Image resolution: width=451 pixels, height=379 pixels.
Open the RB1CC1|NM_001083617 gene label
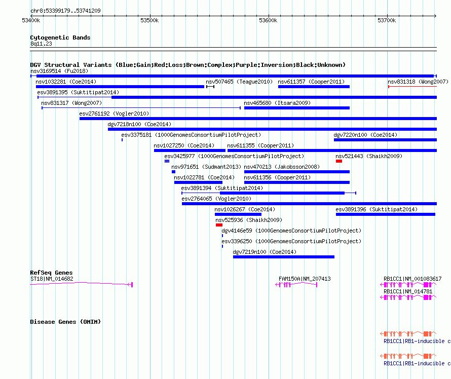(412, 279)
